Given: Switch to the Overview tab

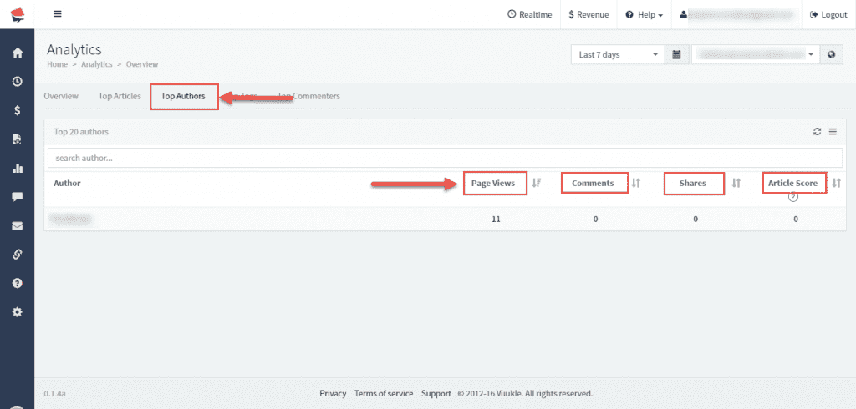Looking at the screenshot, I should [x=61, y=96].
